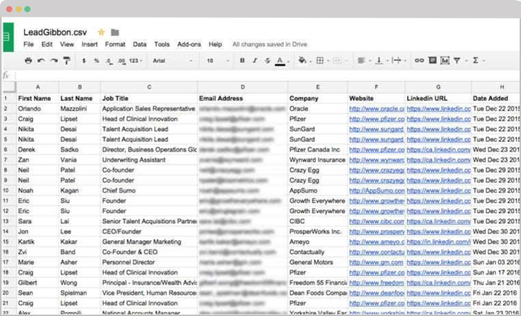The image size is (521, 316).
Task: Select column C header
Action: [x=149, y=87]
